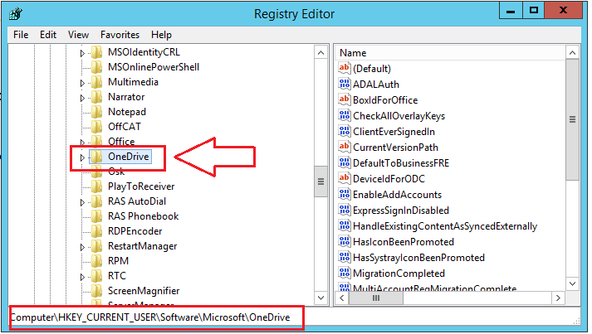
Task: Click values pane horizontal scroll left arrow
Action: click(x=342, y=298)
